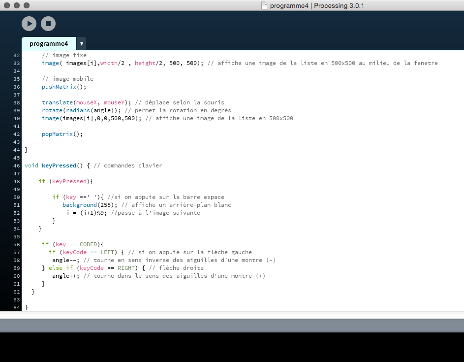Click the popMatrix() line
This screenshot has width=464, height=362.
tap(62, 134)
